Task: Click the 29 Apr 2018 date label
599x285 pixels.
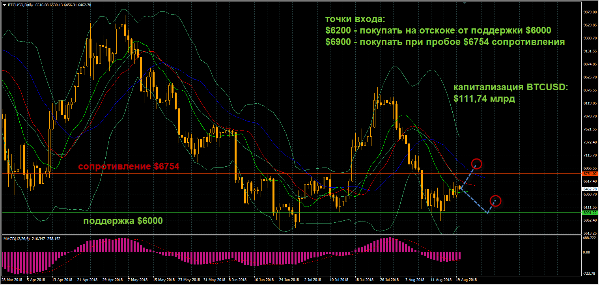Action: click(x=112, y=280)
